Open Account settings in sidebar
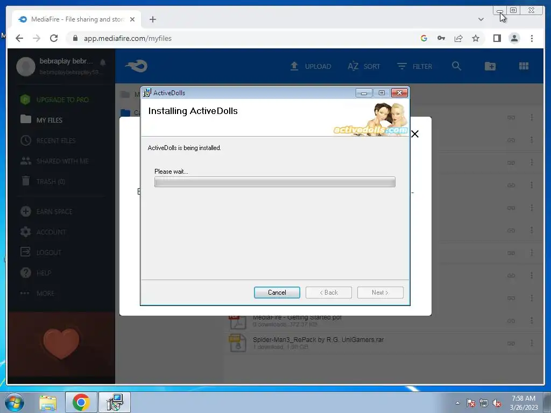This screenshot has height=413, width=551. click(43, 232)
